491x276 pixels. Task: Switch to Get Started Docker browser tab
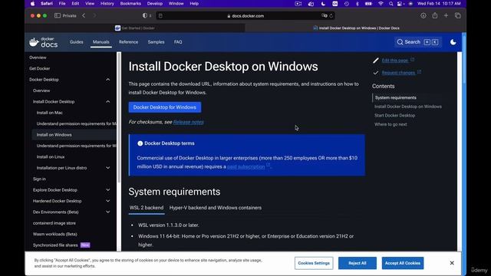pos(135,28)
